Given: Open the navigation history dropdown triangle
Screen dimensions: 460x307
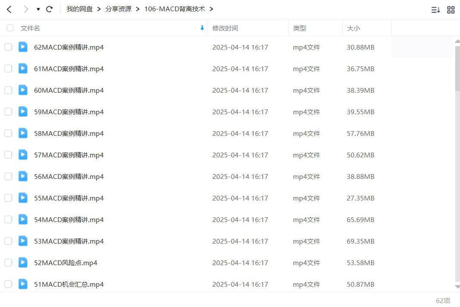Looking at the screenshot, I should click(38, 9).
